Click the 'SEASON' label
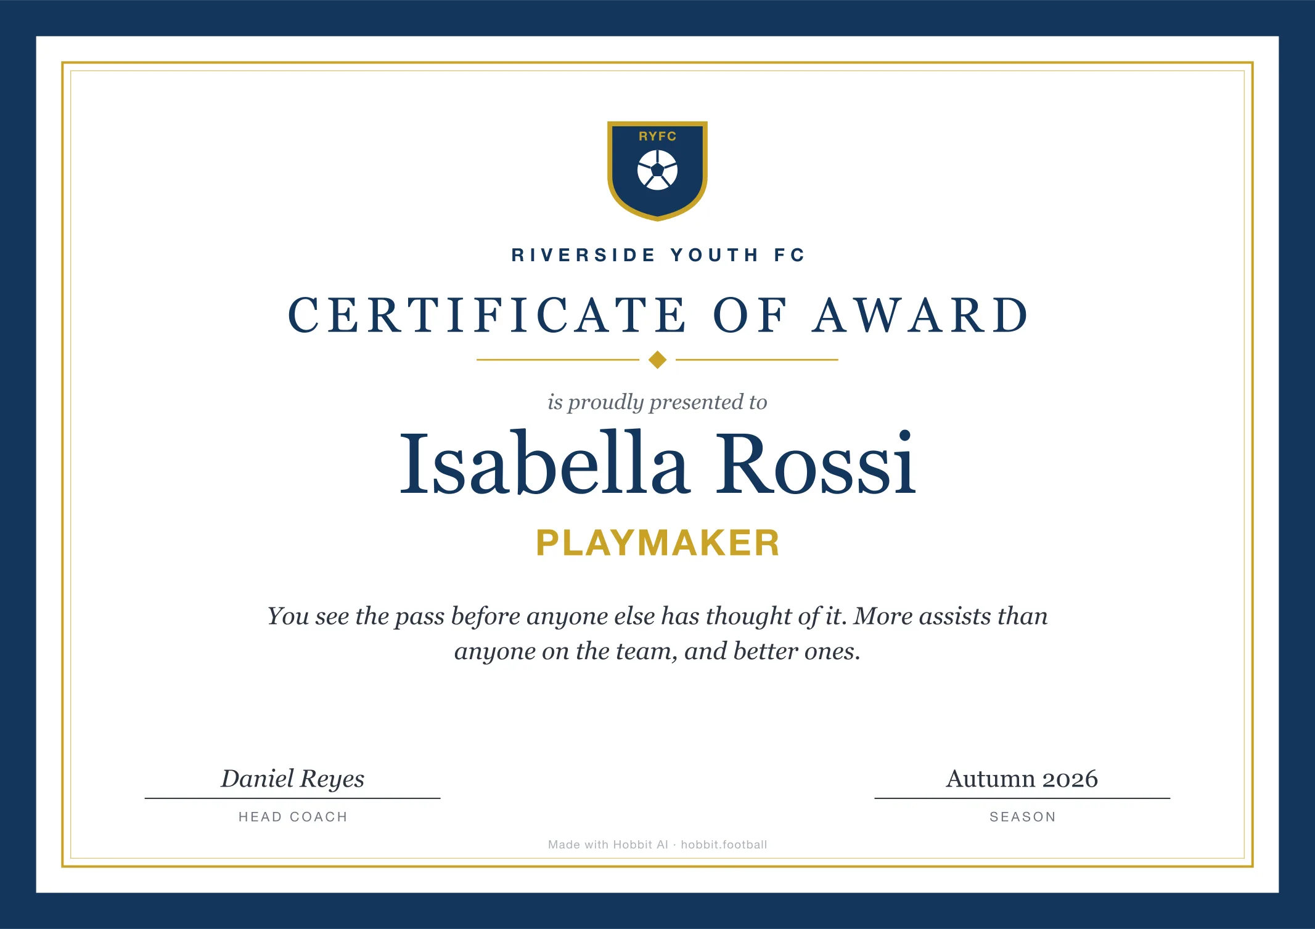Image resolution: width=1315 pixels, height=929 pixels. (x=1022, y=817)
